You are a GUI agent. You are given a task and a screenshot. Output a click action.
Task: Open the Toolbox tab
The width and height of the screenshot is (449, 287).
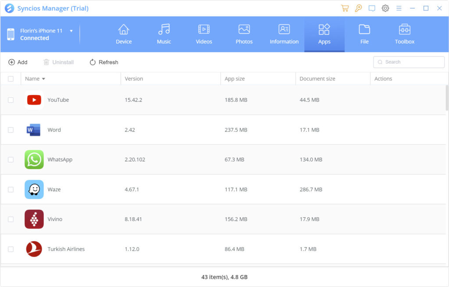point(405,34)
